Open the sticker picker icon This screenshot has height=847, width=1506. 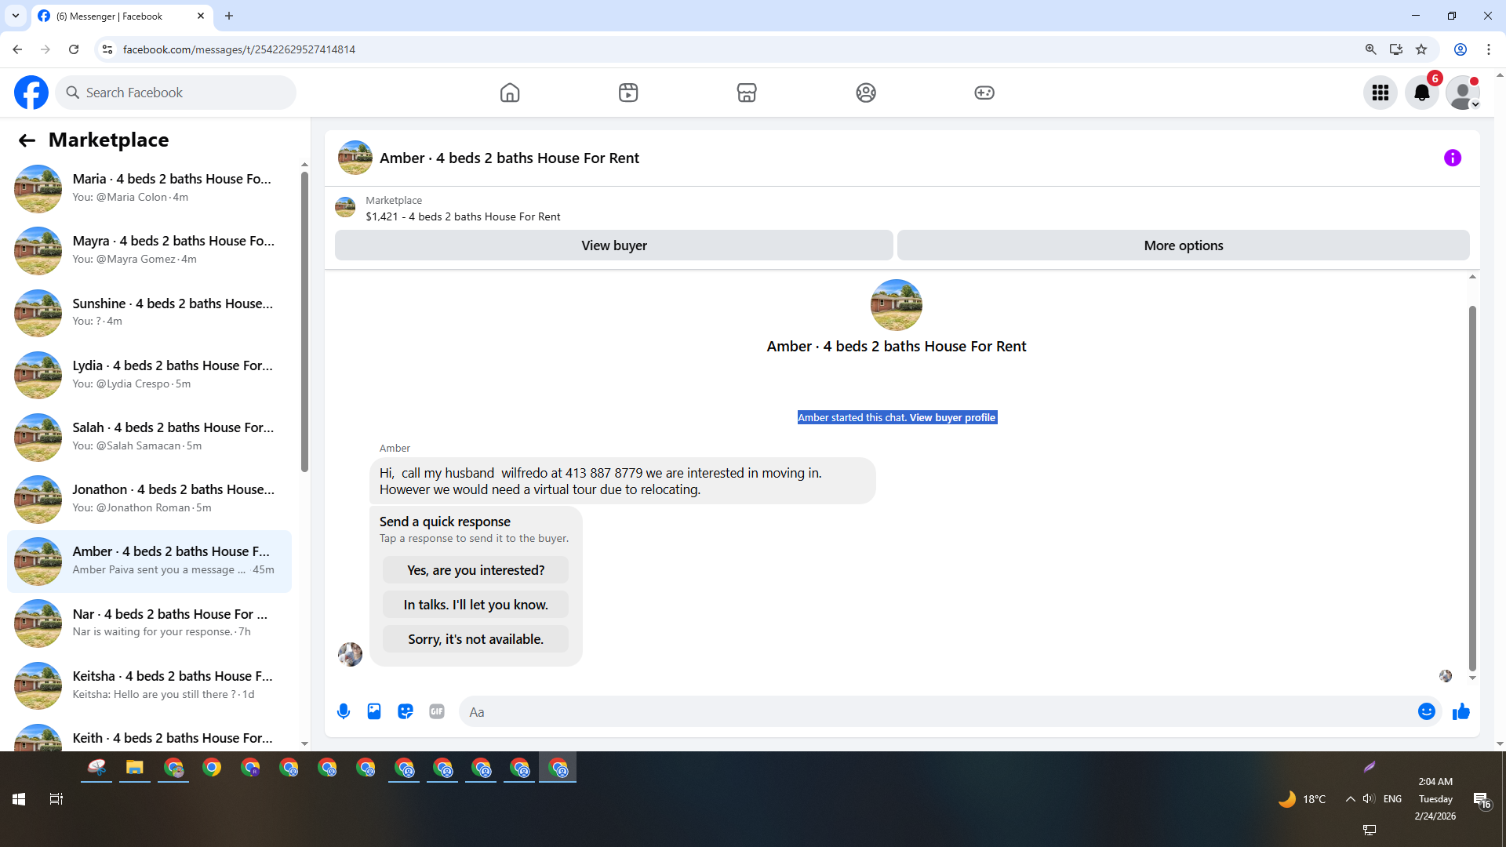pos(406,711)
